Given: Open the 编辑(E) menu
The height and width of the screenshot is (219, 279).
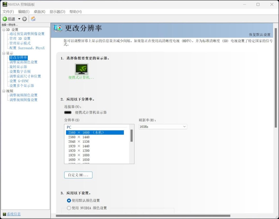Looking at the screenshot, I should [24, 12].
